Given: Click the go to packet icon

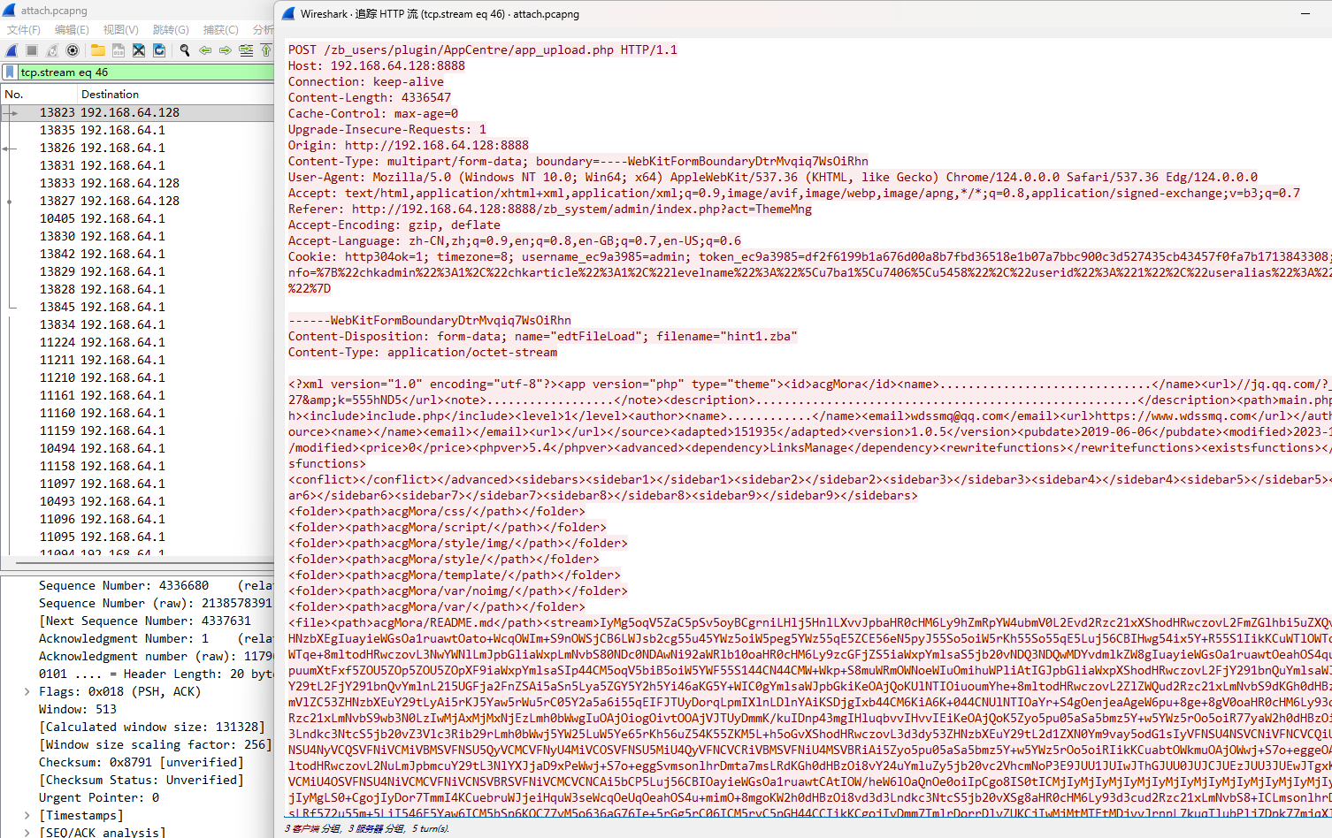Looking at the screenshot, I should tap(246, 50).
